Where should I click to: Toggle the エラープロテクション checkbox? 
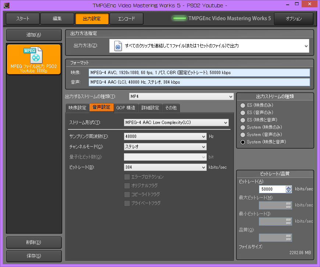coord(127,177)
